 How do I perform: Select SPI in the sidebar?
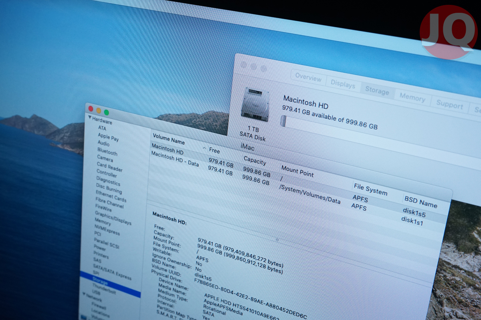point(96,272)
